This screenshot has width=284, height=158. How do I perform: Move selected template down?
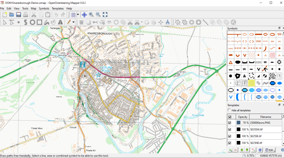click(x=247, y=150)
